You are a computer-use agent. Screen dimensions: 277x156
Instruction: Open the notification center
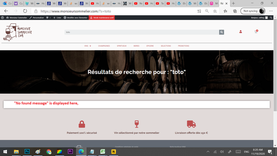(270, 152)
